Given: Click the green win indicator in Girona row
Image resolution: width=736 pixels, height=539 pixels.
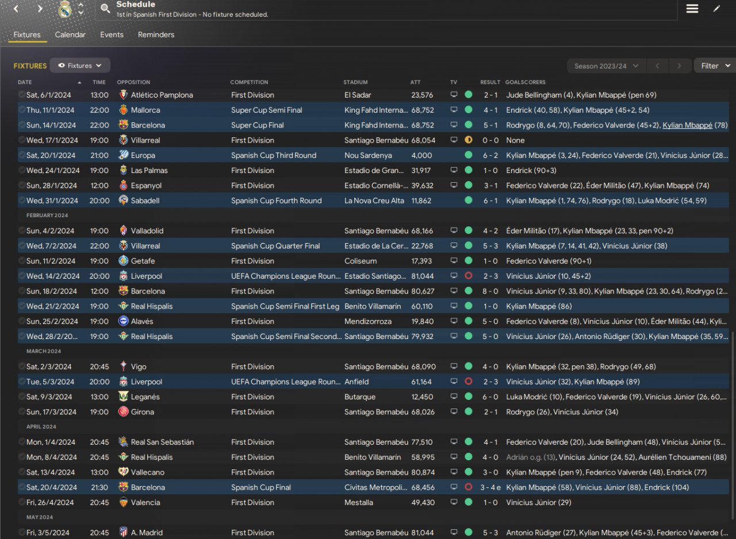Looking at the screenshot, I should tap(468, 412).
